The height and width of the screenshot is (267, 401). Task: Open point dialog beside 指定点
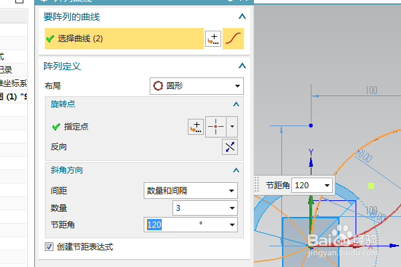click(x=196, y=126)
